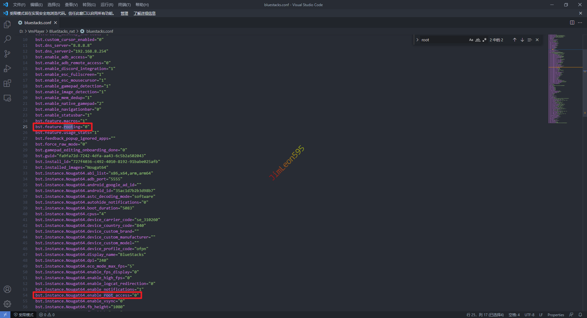Expand the replace field in find widget
The image size is (587, 318).
click(417, 40)
